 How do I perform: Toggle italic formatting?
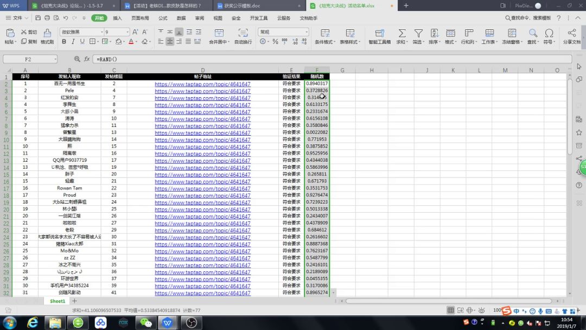[x=73, y=42]
